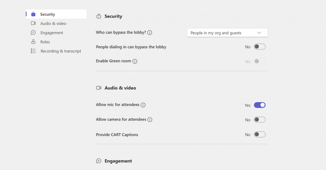Click the Security lock icon in sidebar
This screenshot has height=170, width=326.
(x=33, y=14)
